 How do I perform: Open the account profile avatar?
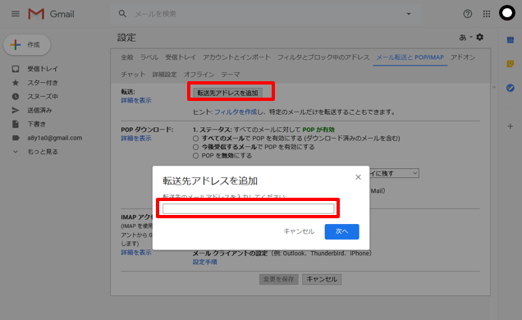(507, 13)
